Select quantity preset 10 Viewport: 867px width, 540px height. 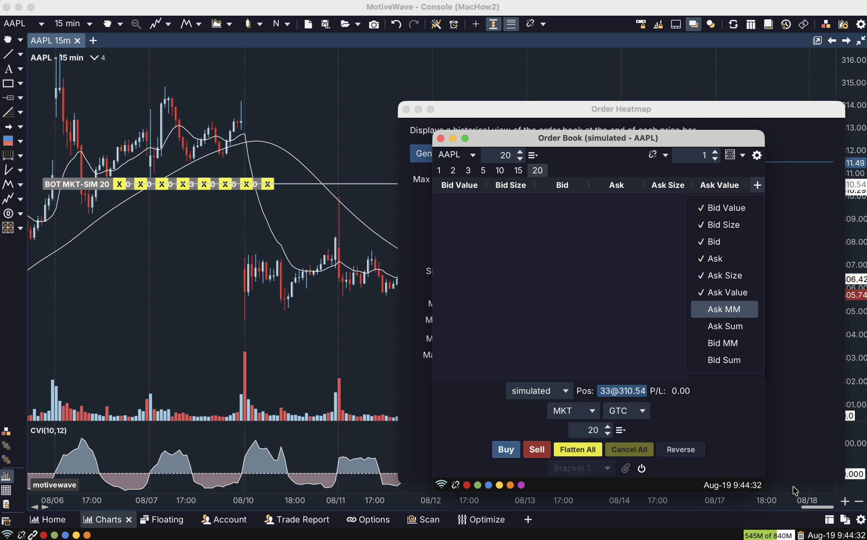point(500,171)
